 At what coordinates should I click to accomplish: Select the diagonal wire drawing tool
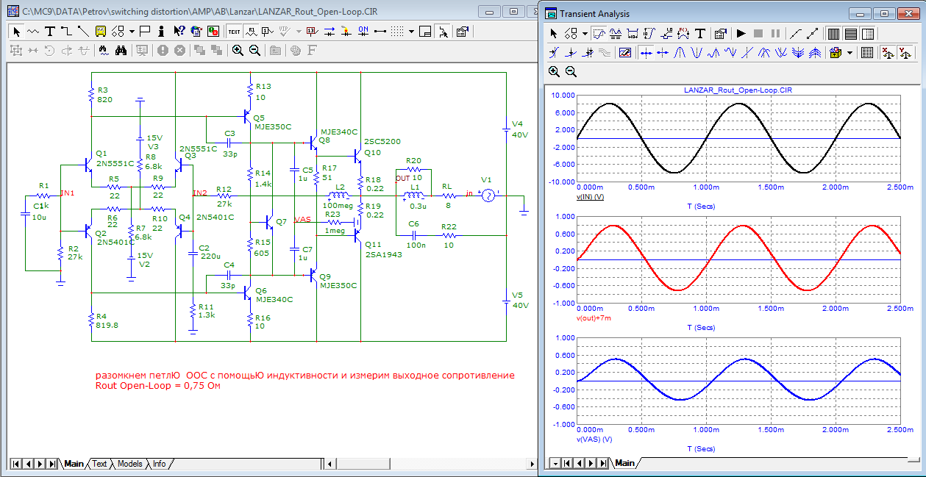click(x=83, y=32)
